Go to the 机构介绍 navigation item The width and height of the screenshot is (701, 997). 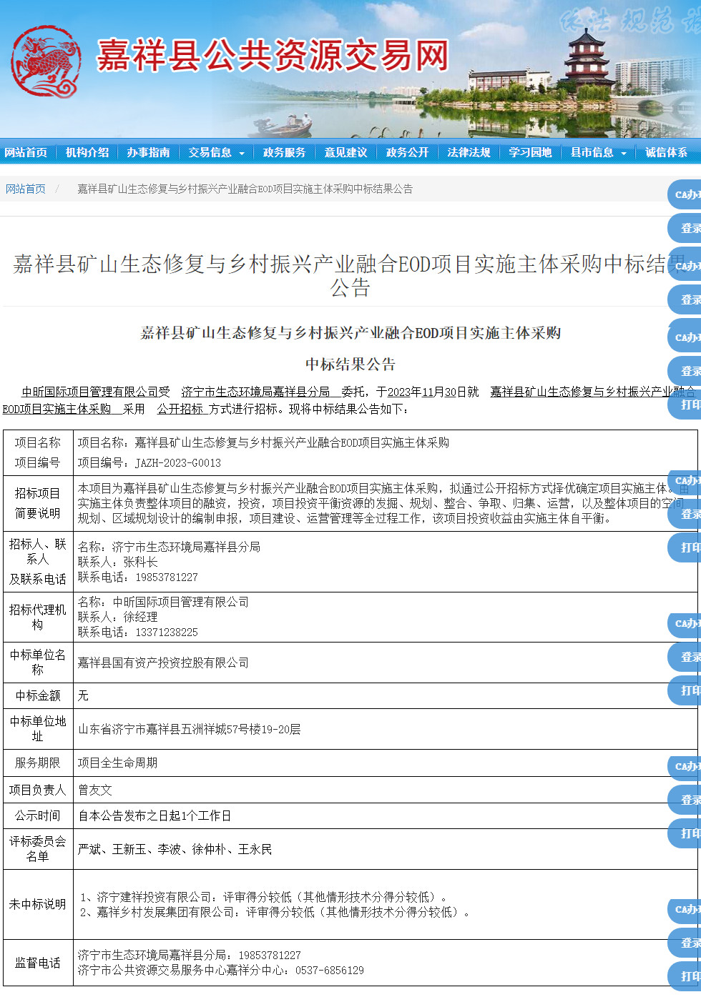click(87, 152)
